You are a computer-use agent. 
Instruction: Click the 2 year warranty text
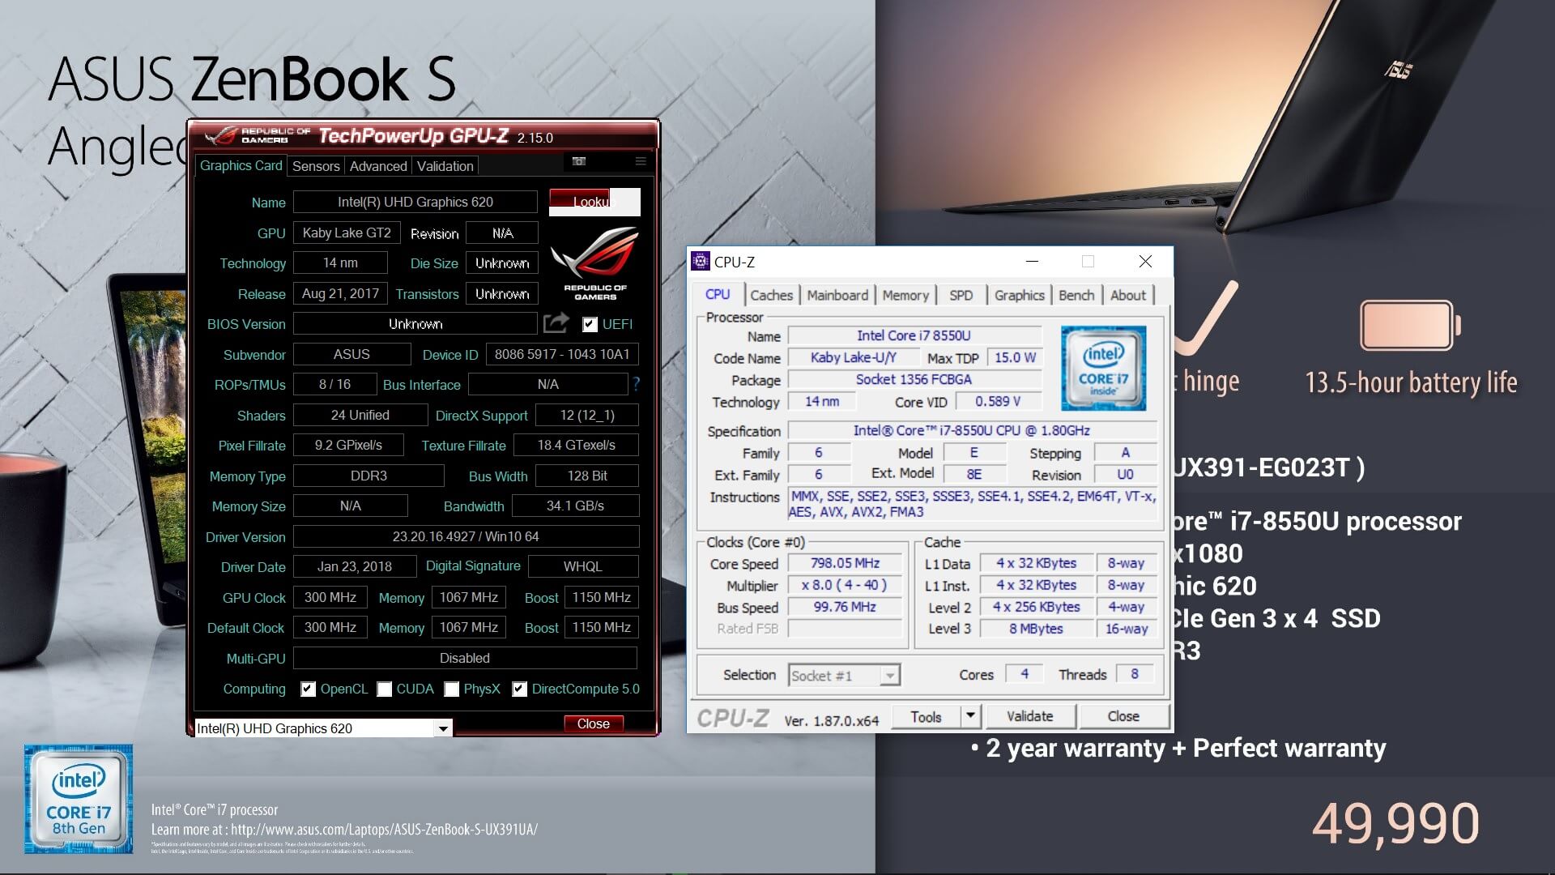point(1186,748)
